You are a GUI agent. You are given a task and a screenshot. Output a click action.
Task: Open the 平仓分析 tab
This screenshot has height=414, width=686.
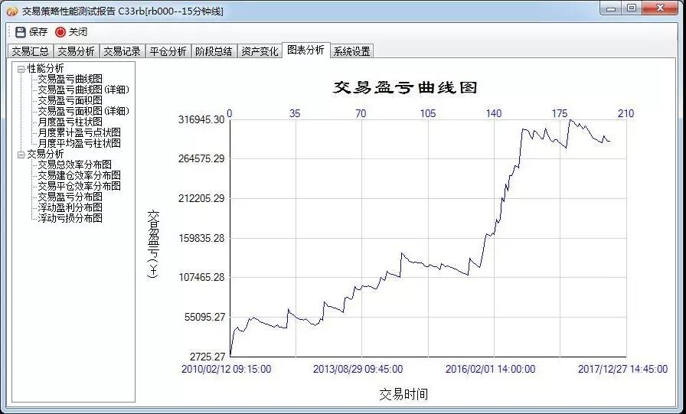coord(168,51)
